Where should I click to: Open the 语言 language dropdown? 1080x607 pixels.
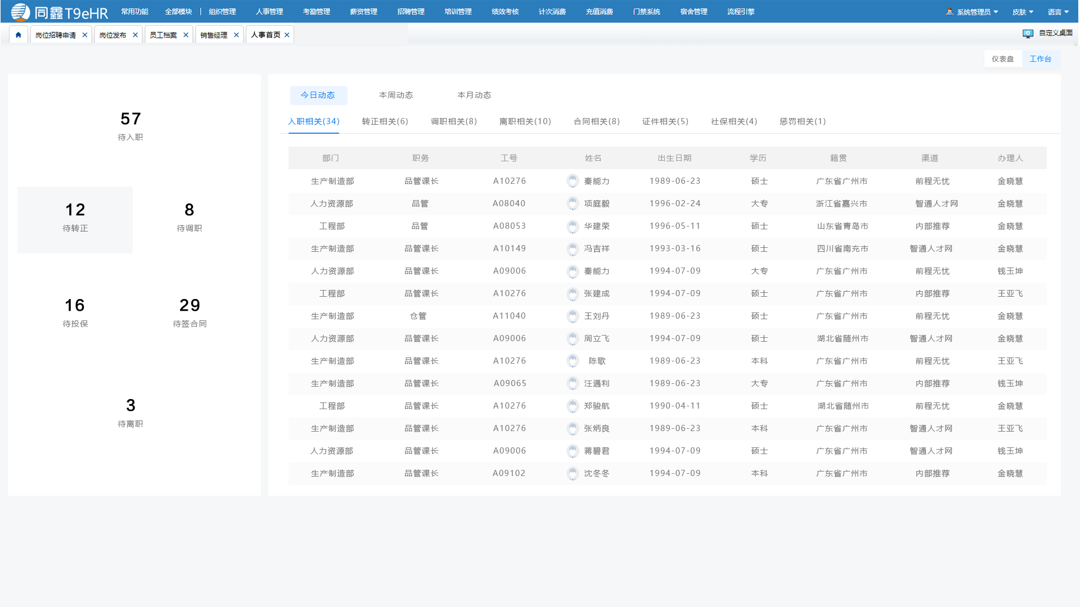(1058, 12)
